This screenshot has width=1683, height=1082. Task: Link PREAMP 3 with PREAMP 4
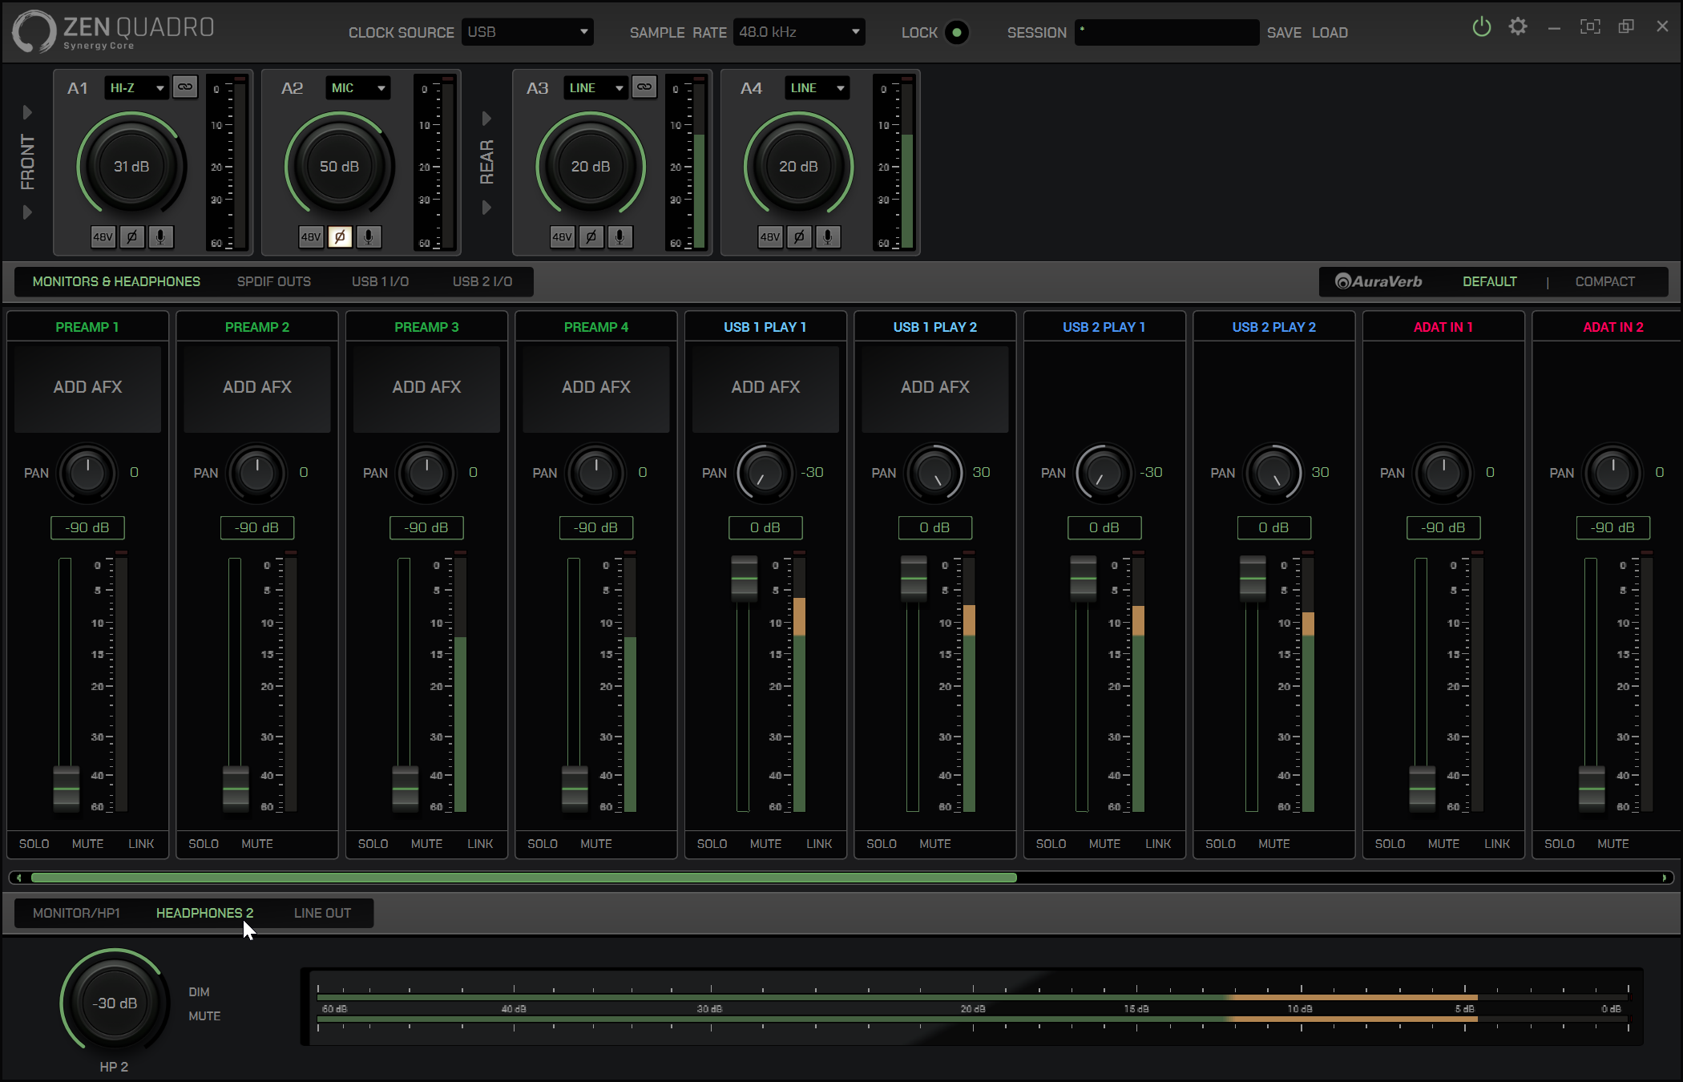click(480, 844)
